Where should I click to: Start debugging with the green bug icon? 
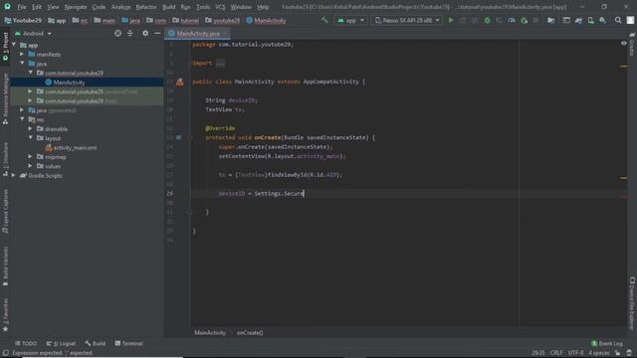pos(487,20)
